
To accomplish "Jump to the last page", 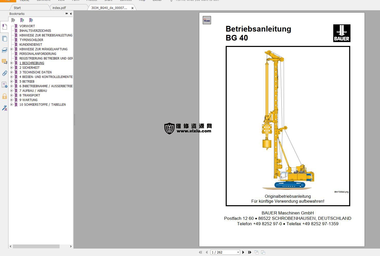I will click(x=250, y=252).
